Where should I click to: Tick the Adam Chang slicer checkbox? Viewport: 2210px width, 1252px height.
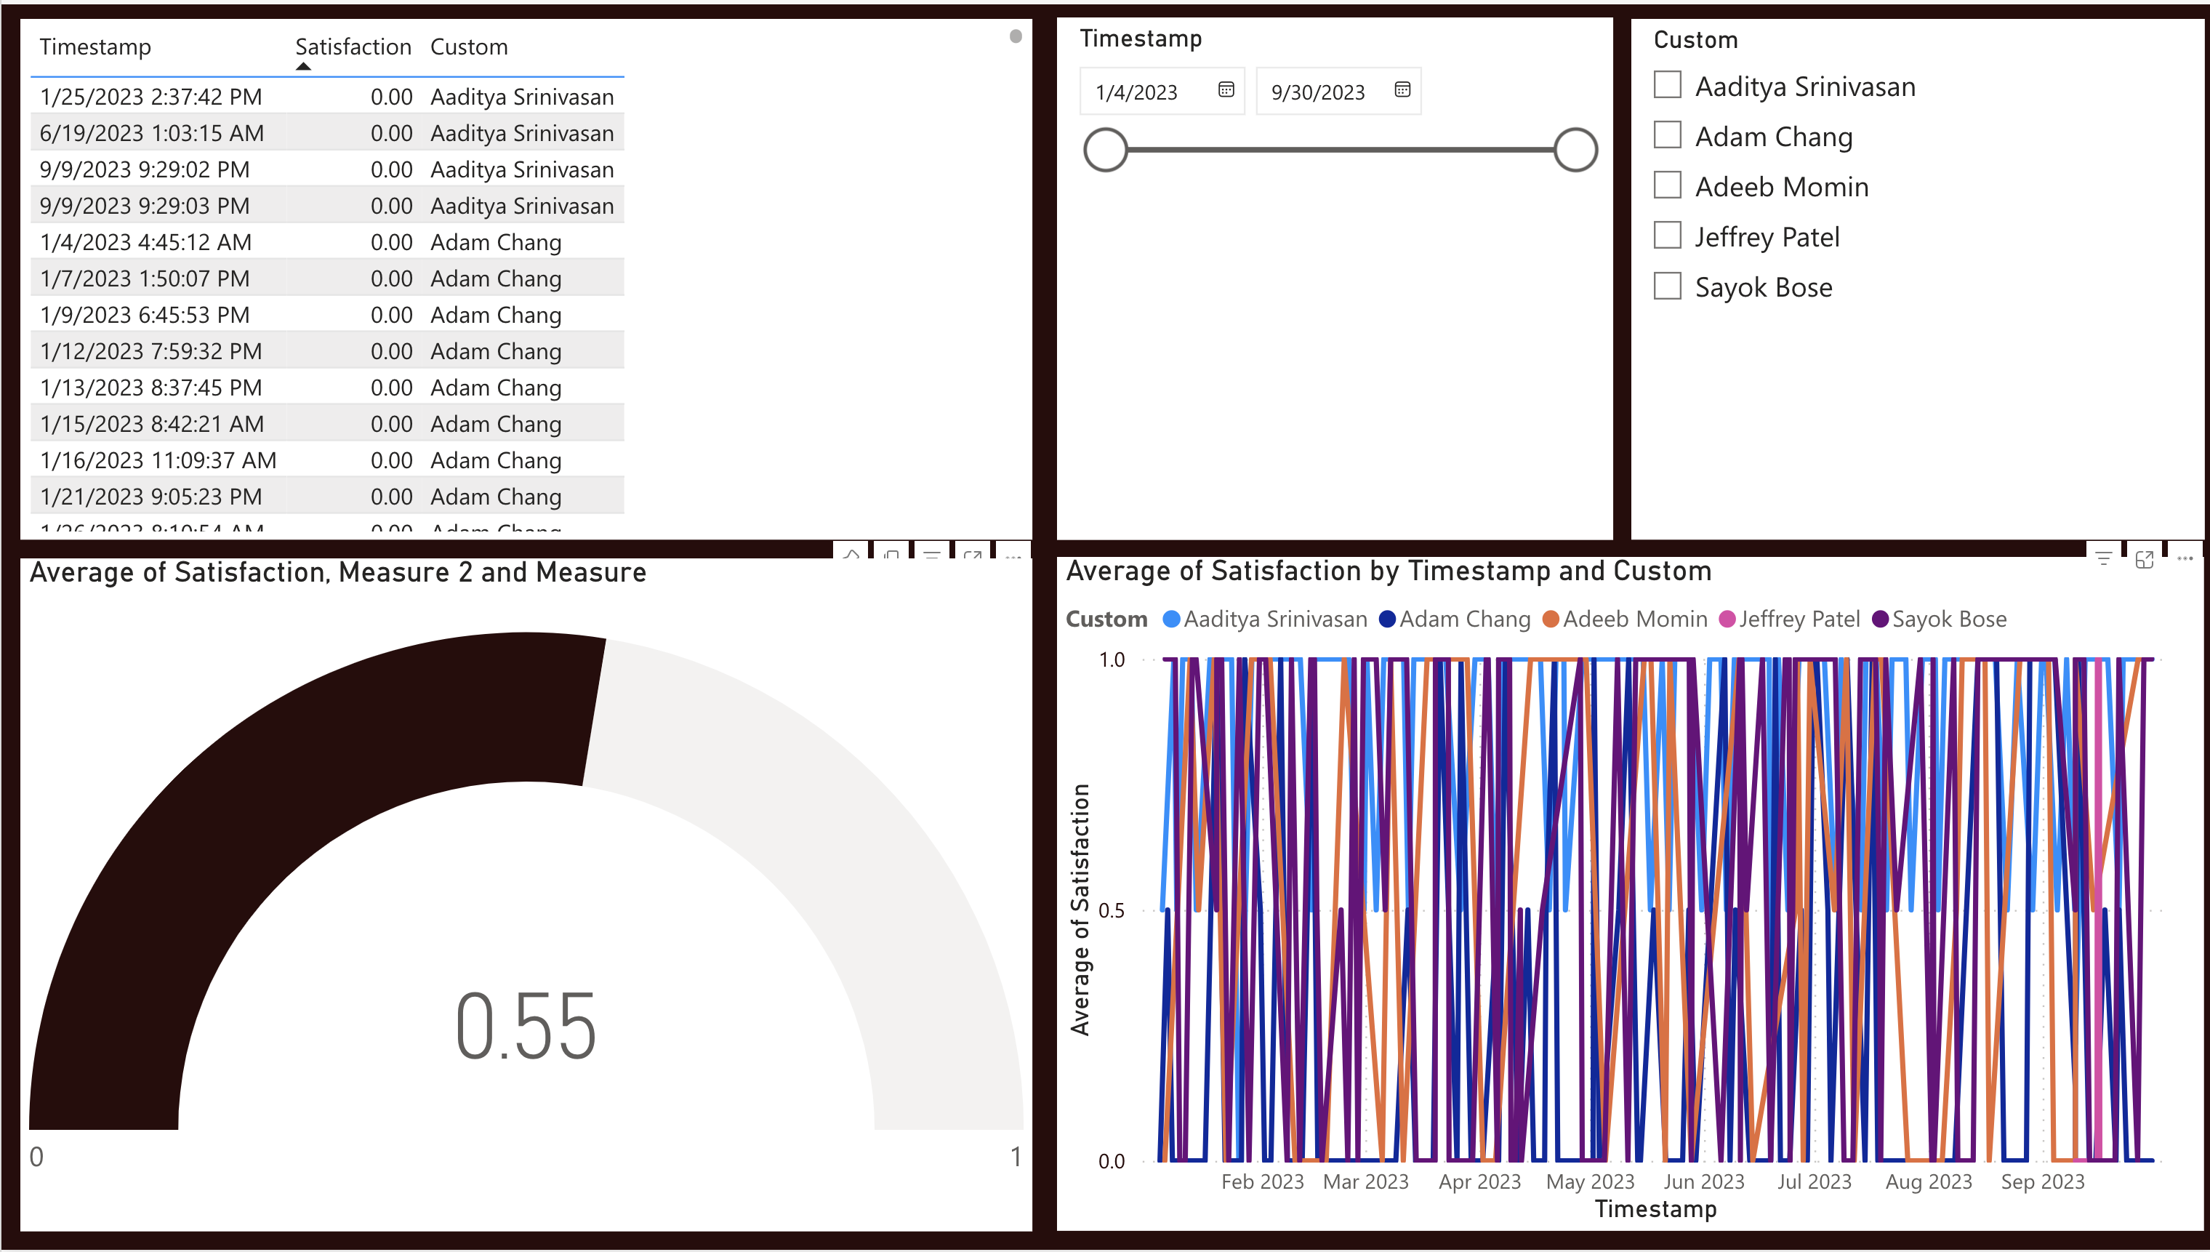point(1667,135)
